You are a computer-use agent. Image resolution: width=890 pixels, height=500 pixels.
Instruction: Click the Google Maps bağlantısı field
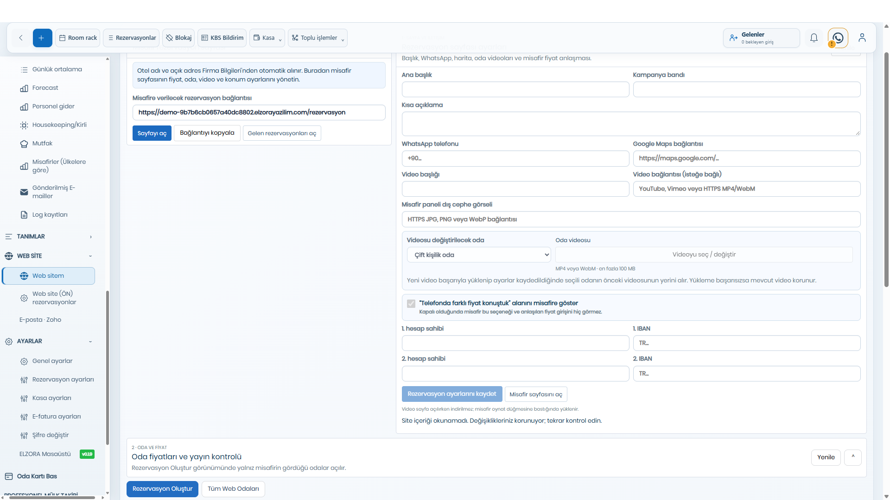tap(747, 158)
